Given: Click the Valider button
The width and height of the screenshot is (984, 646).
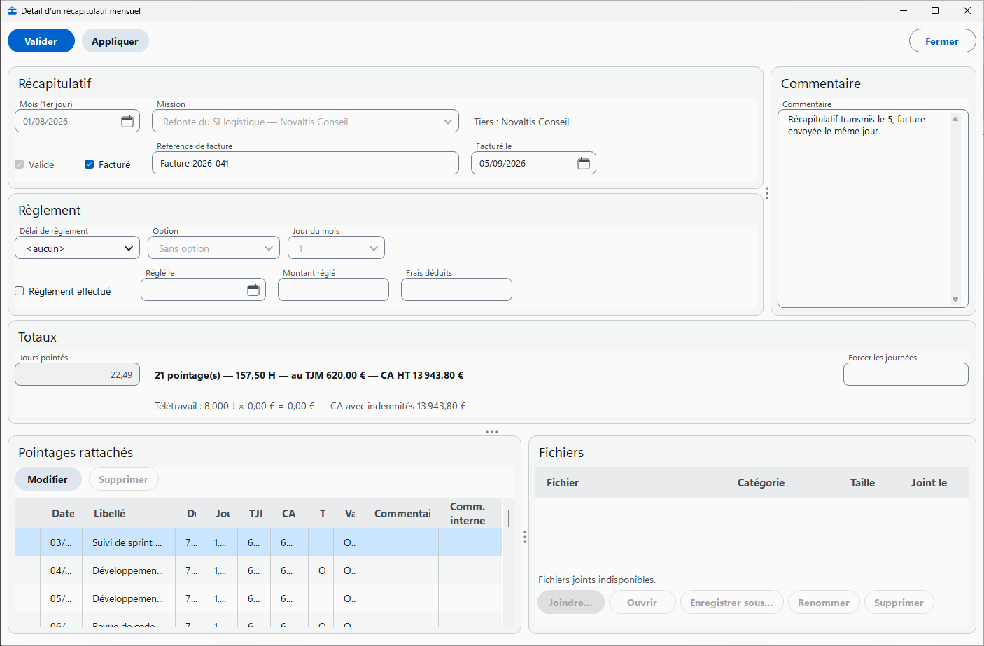Looking at the screenshot, I should point(41,41).
